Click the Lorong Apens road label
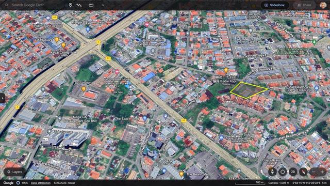This screenshot has width=330, height=186. click(284, 29)
